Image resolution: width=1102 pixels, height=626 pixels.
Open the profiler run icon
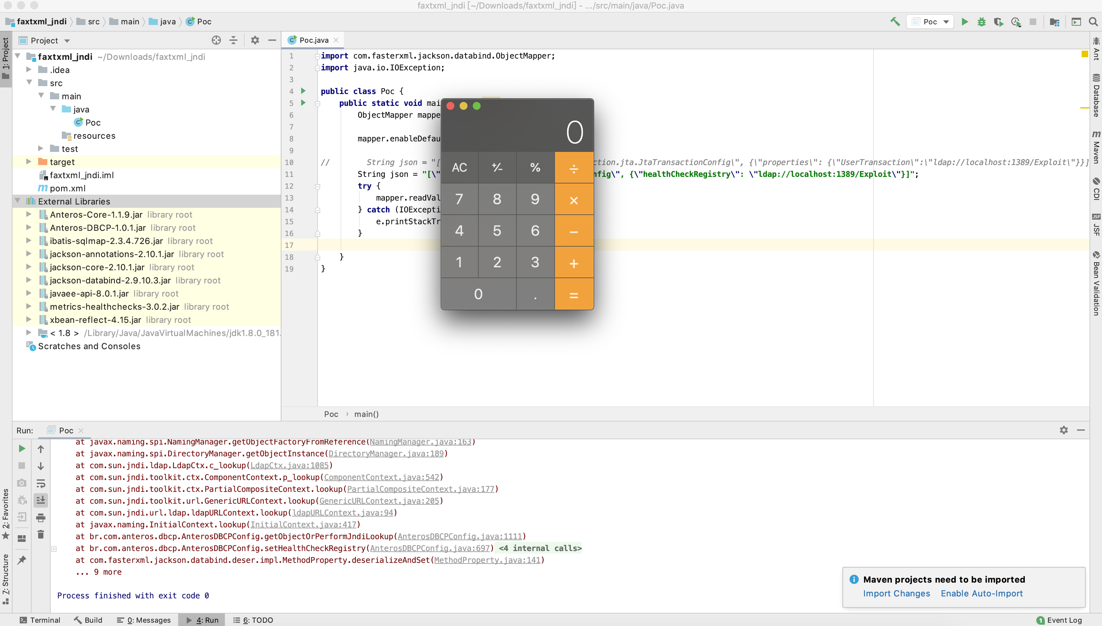(1016, 21)
